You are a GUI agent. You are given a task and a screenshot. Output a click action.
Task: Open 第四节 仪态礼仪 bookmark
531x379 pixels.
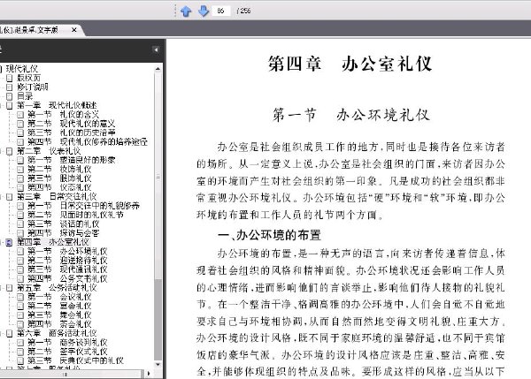click(x=59, y=187)
